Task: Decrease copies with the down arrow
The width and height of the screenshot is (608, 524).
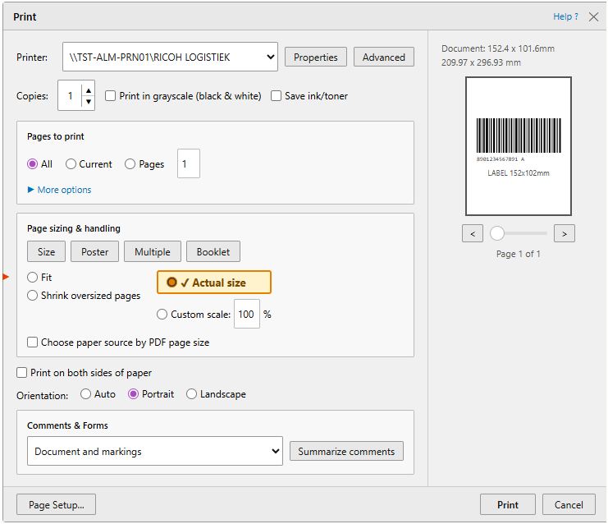Action: (89, 101)
